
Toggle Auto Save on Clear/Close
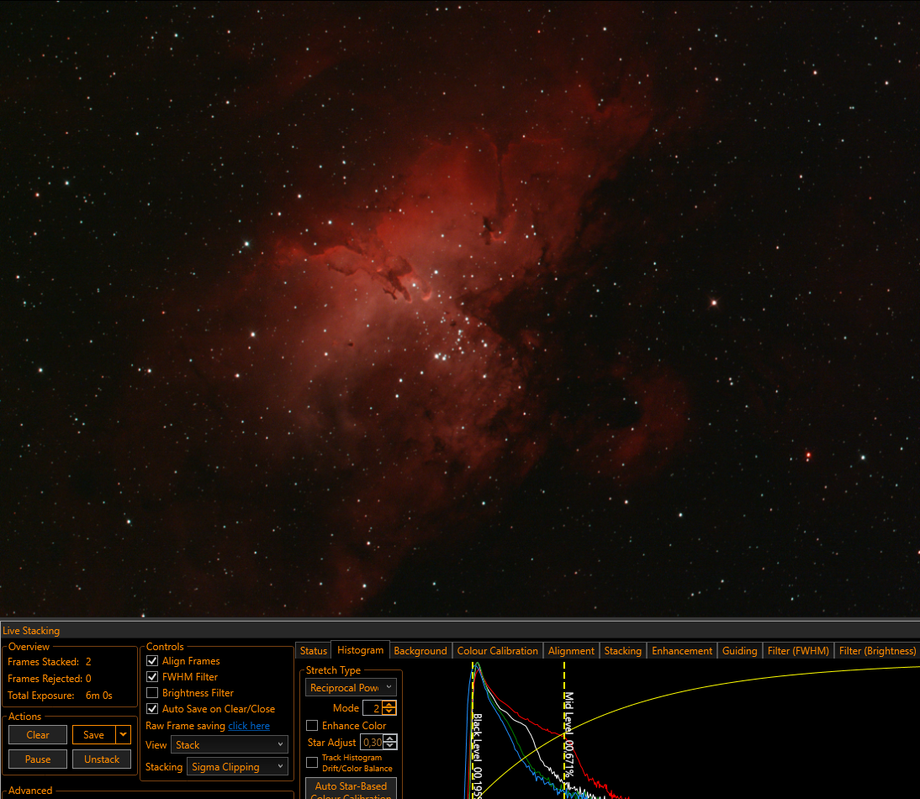pos(152,709)
